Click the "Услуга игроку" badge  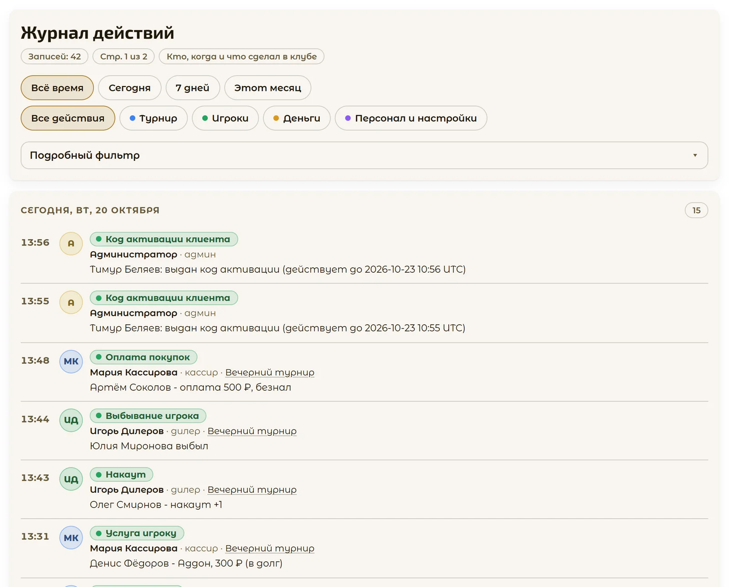point(137,533)
